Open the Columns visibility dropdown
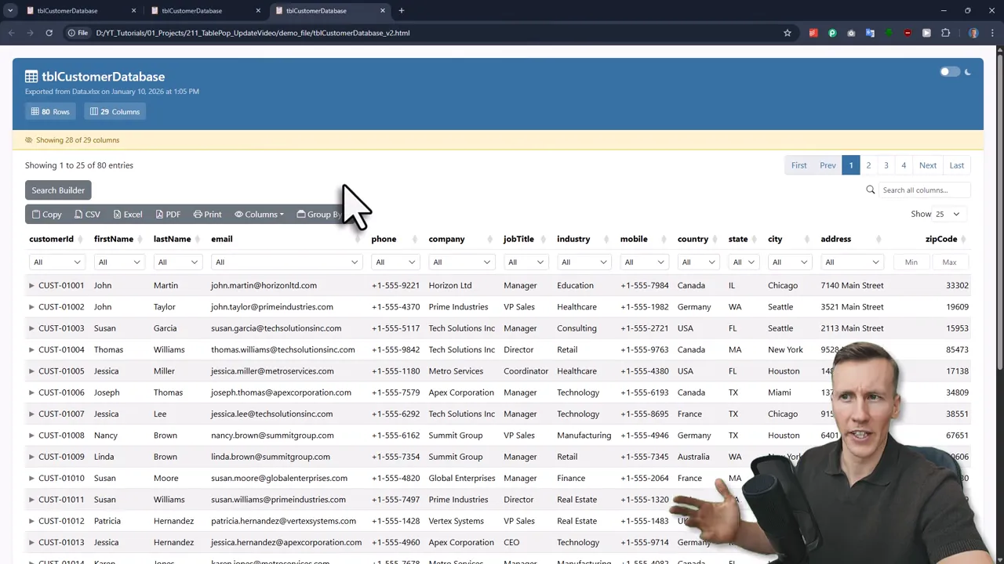 [260, 214]
